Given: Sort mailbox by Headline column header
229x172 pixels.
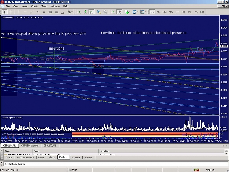Looking at the screenshot, I should pyautogui.click(x=161, y=151).
